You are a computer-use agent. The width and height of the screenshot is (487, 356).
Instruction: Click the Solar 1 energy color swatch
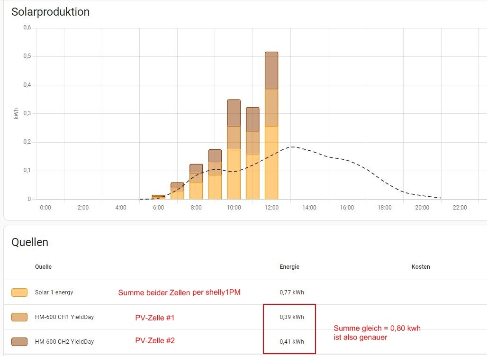point(19,292)
